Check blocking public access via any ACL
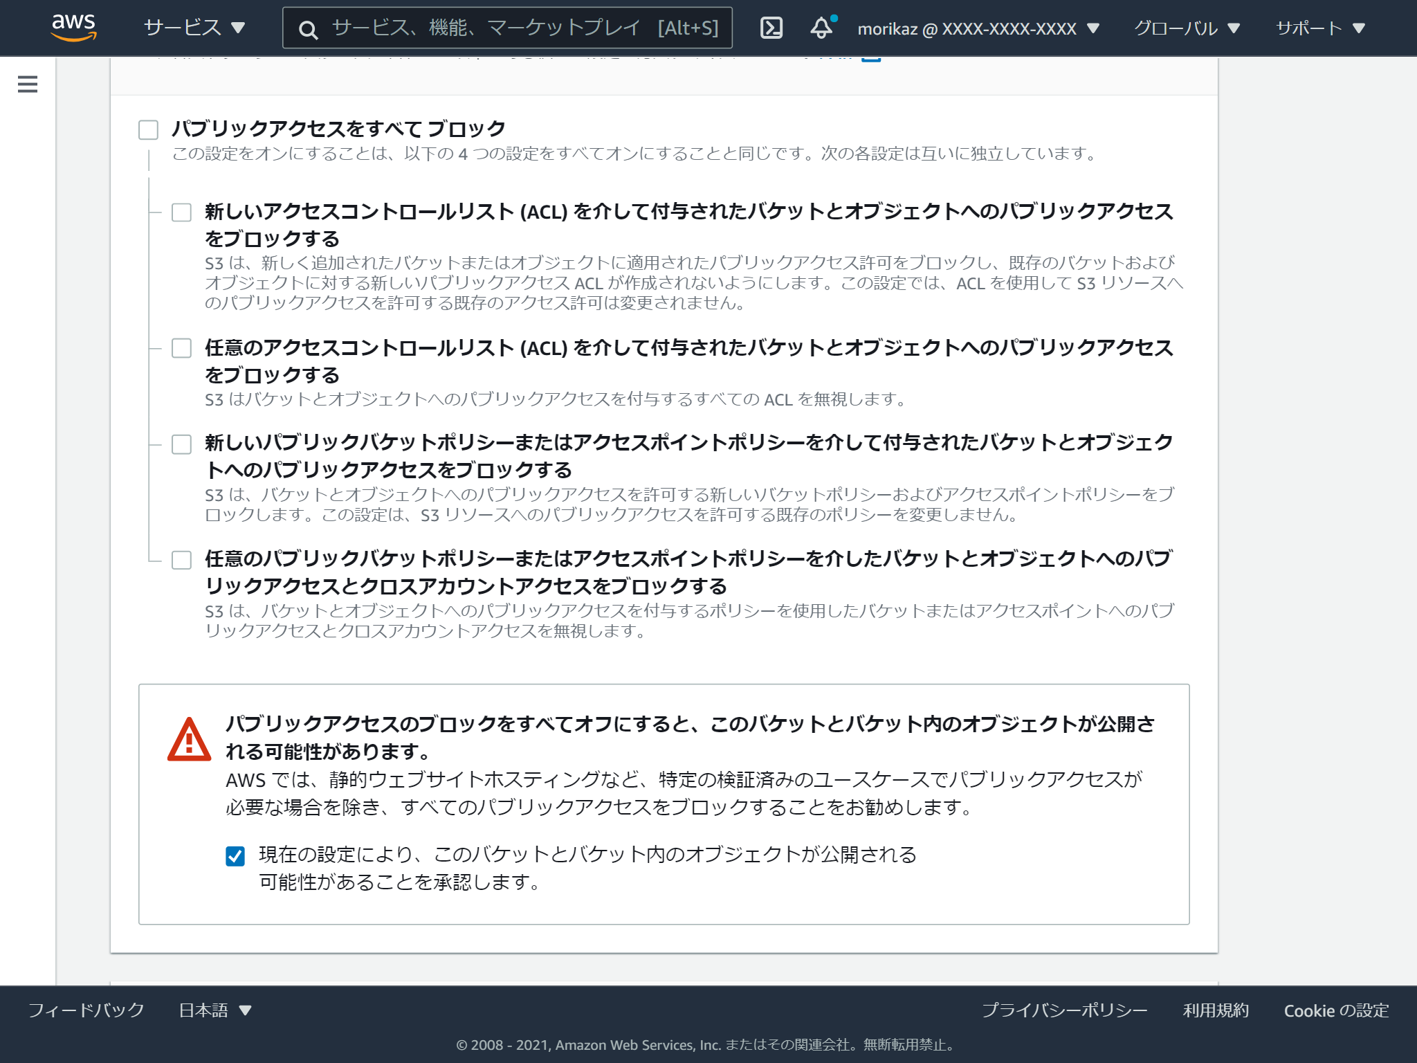This screenshot has height=1063, width=1417. (182, 349)
